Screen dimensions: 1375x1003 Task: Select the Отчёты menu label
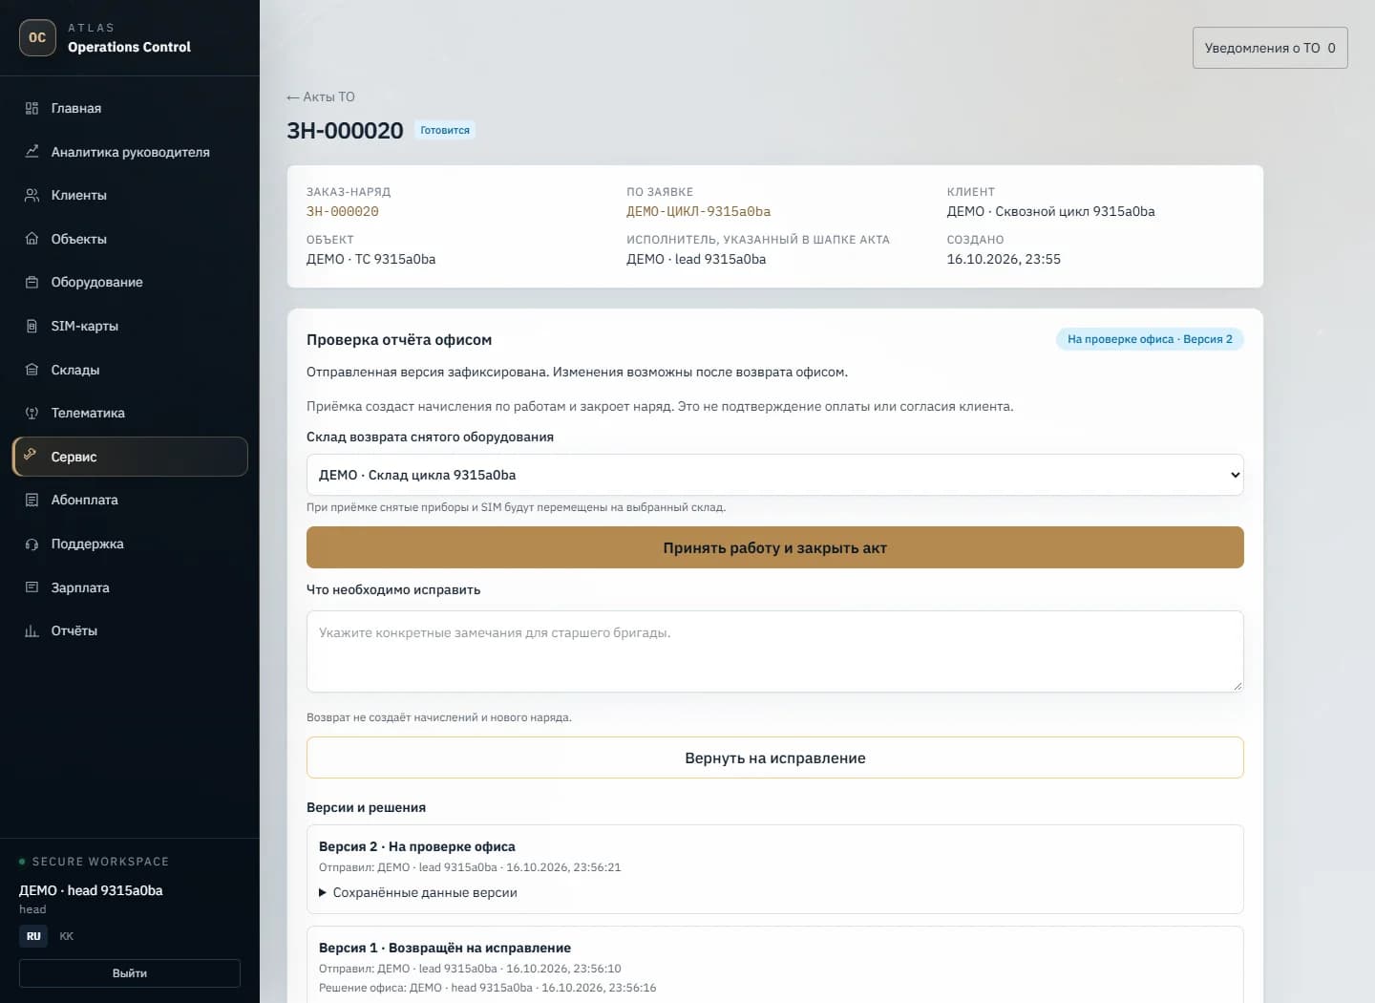[74, 630]
